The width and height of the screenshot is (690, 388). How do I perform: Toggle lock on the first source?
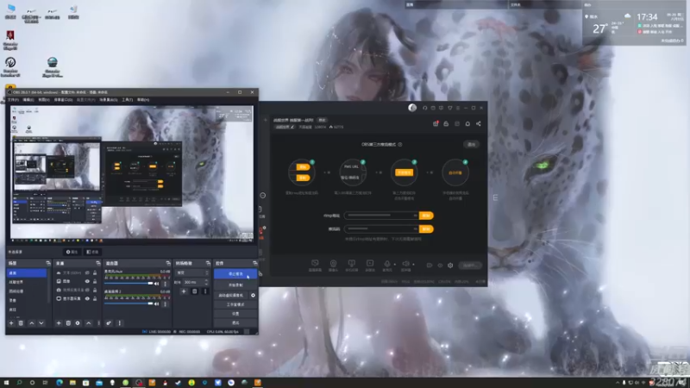(x=95, y=273)
